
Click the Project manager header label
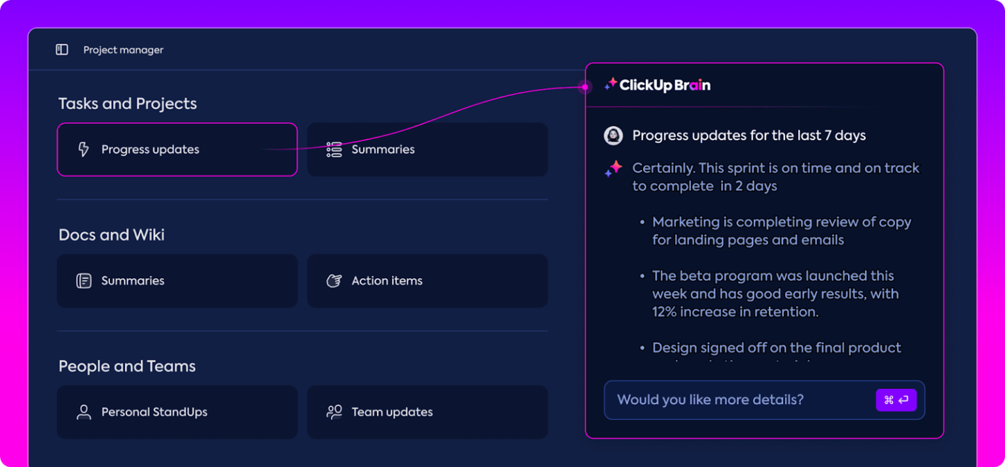coord(123,50)
